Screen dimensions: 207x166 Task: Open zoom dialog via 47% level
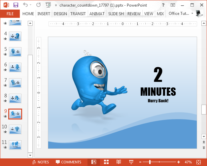coord(188,162)
